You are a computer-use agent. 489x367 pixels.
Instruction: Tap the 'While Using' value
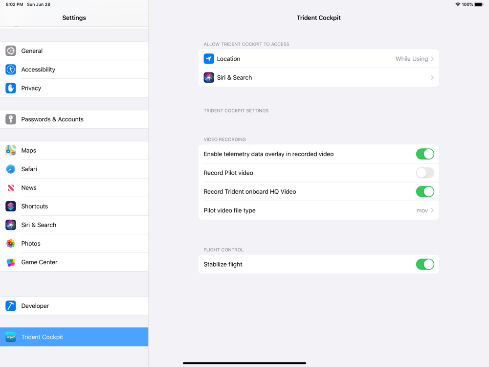coord(412,59)
